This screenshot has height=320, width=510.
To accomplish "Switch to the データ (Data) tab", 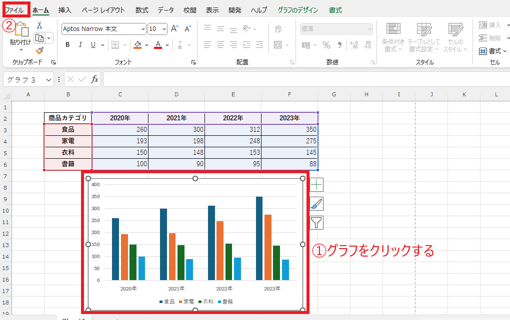I will coord(166,10).
